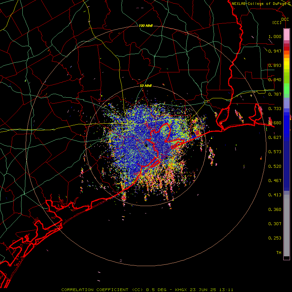Pick the pink top segment of color scale
The image size is (292, 292).
pos(286,35)
